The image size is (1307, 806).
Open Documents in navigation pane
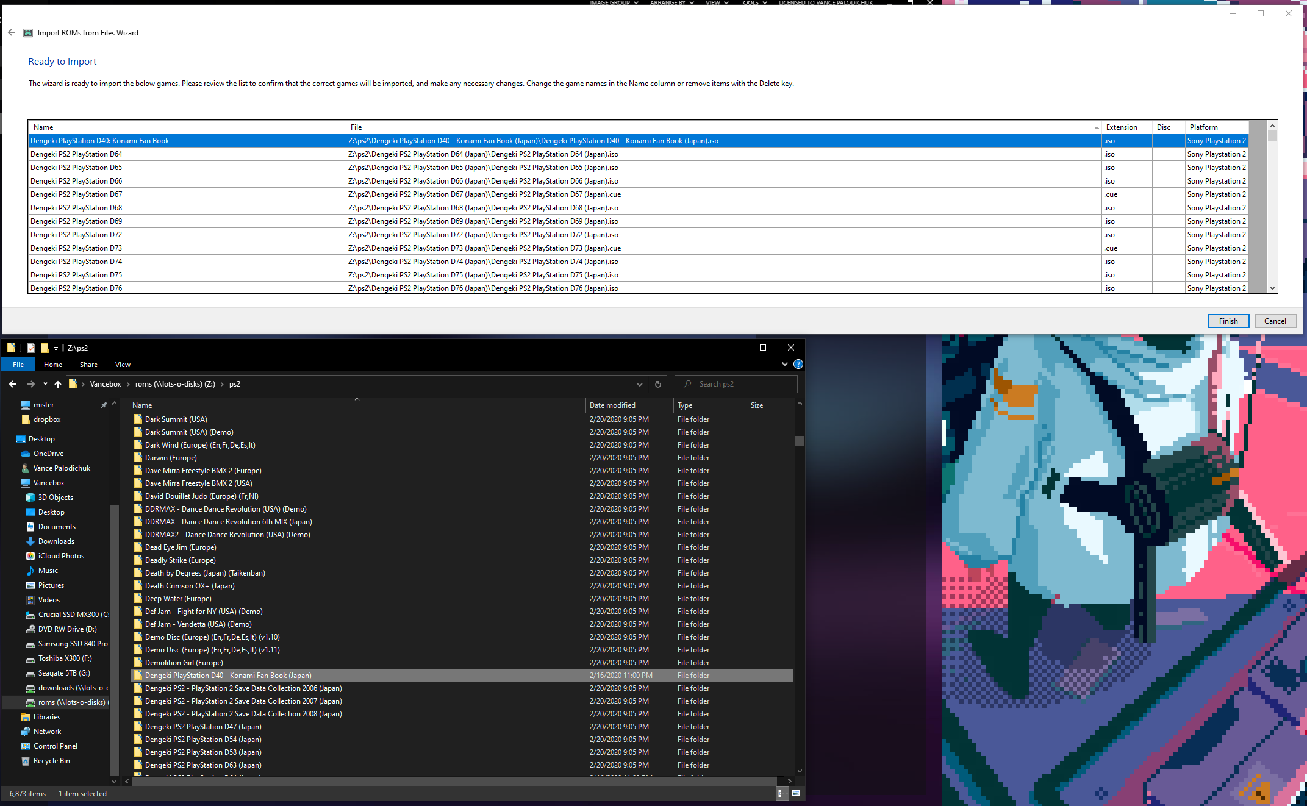click(x=57, y=527)
